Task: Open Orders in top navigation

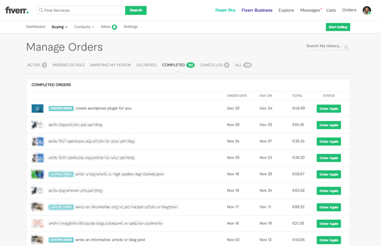Action: click(x=349, y=10)
